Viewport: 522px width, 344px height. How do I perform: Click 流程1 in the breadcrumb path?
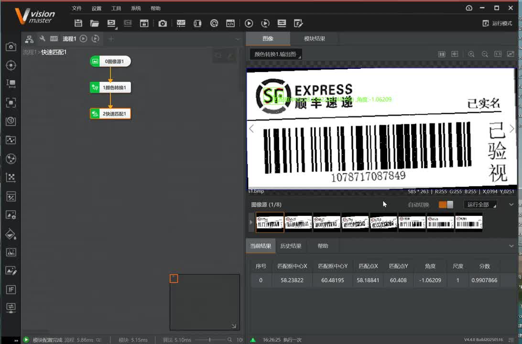coord(29,52)
